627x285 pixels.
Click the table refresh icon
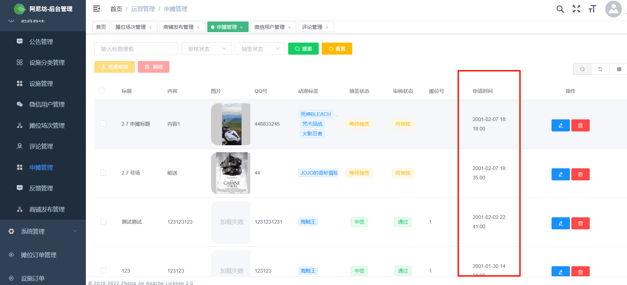(x=600, y=69)
